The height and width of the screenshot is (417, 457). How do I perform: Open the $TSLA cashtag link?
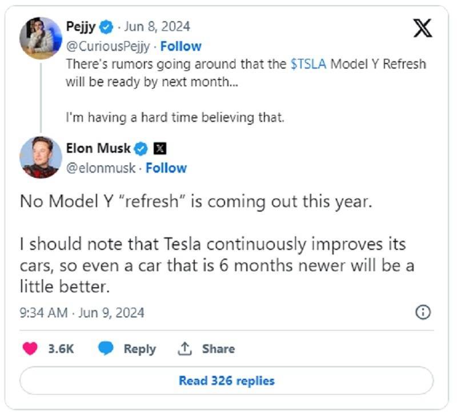pyautogui.click(x=308, y=63)
